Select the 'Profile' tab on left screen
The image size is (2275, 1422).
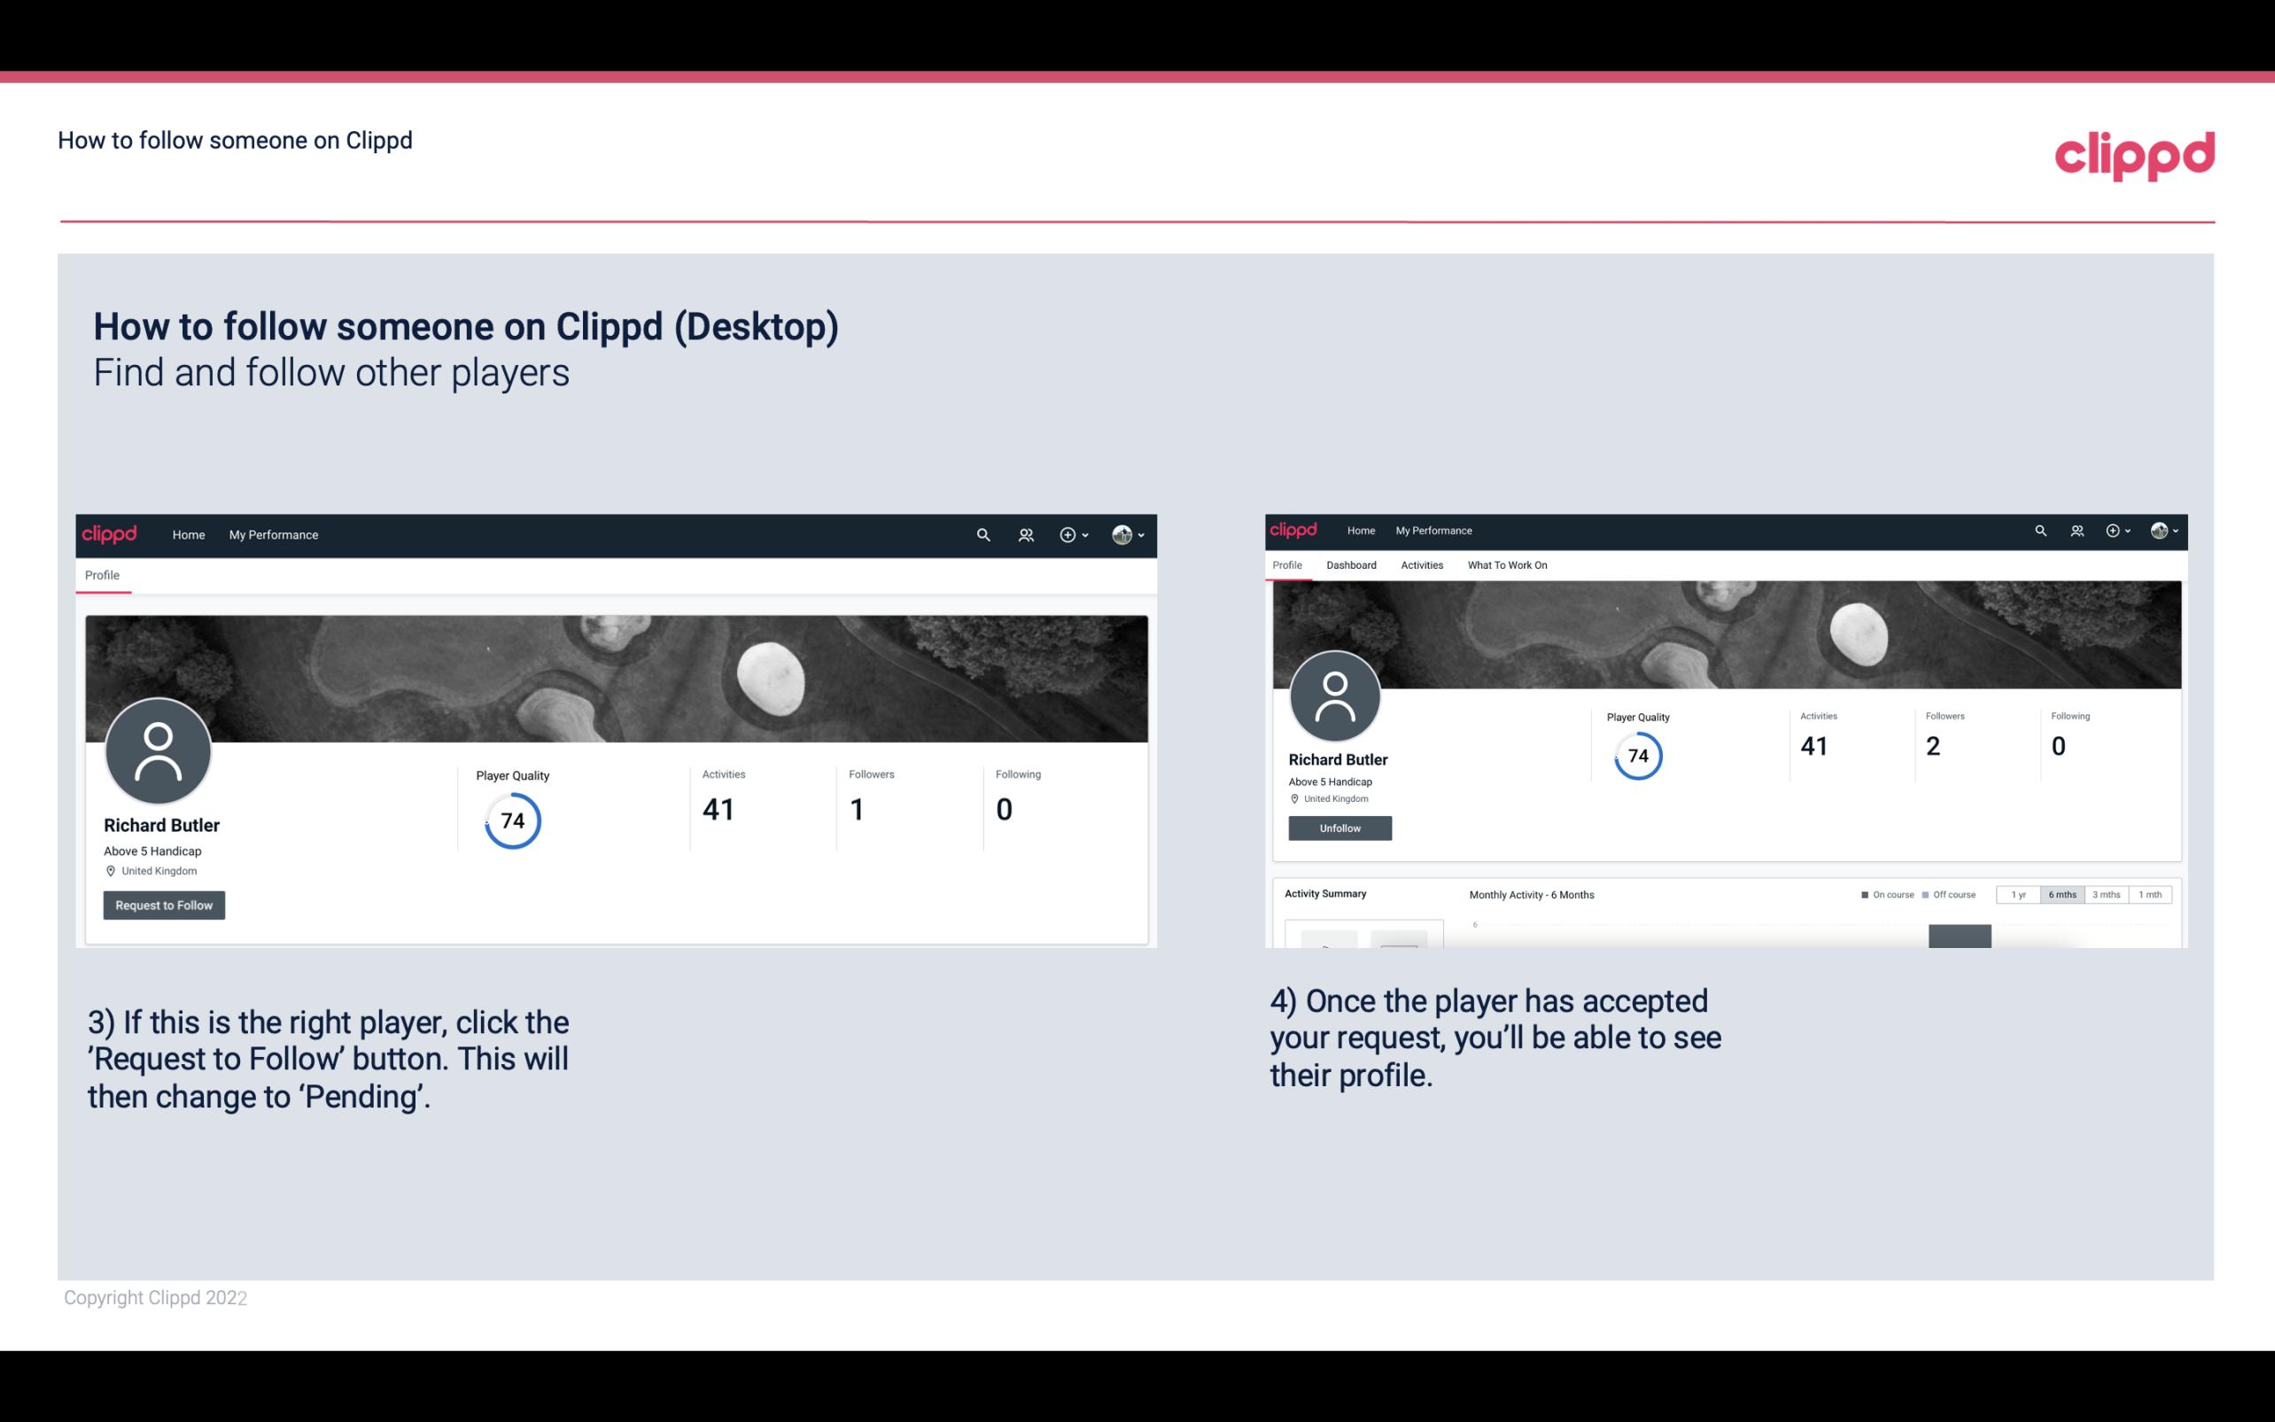[x=102, y=575]
